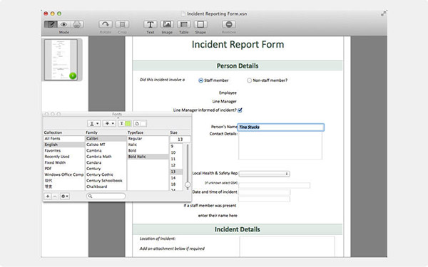Choose the Century Gothic font family

106,174
